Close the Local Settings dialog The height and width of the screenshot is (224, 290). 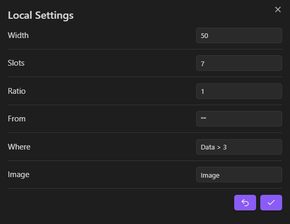click(278, 9)
